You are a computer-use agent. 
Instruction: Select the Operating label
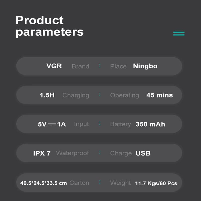pos(125,95)
